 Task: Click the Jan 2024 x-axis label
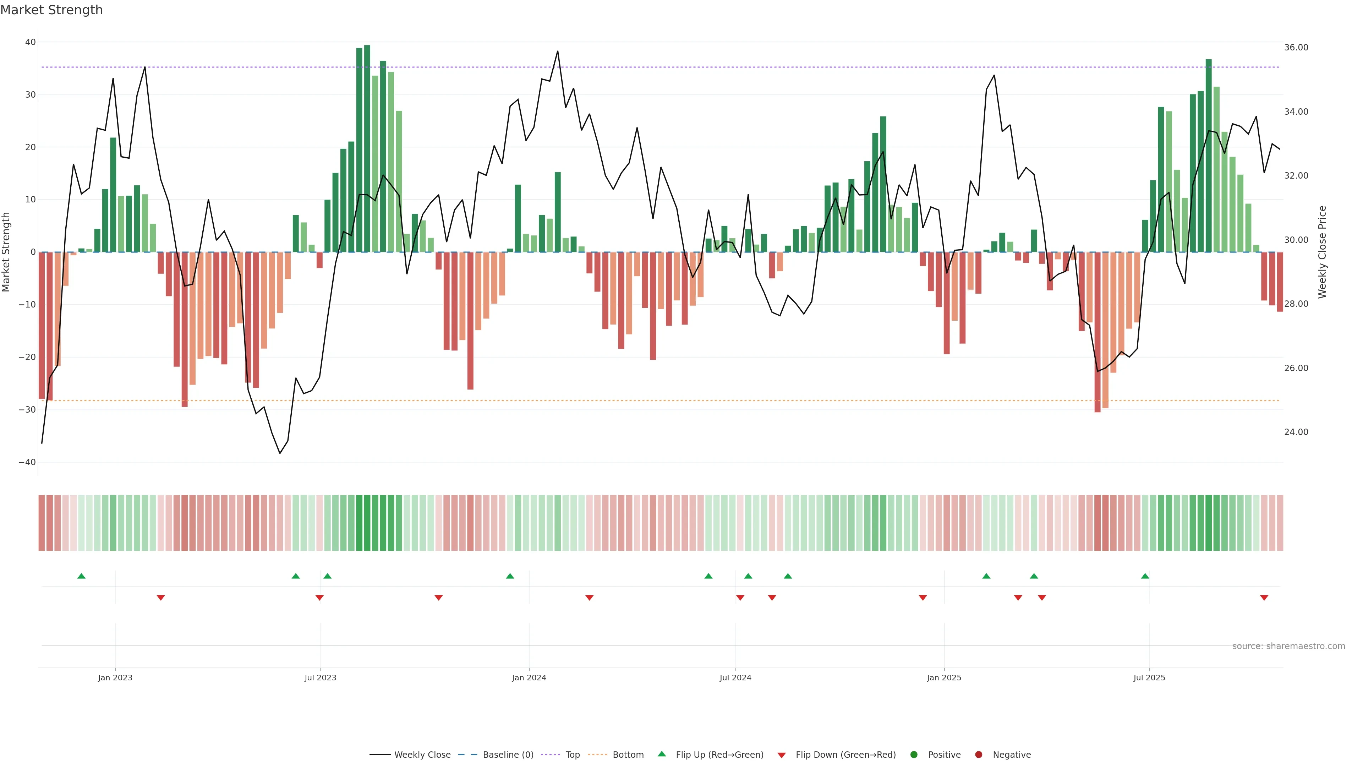(x=529, y=678)
